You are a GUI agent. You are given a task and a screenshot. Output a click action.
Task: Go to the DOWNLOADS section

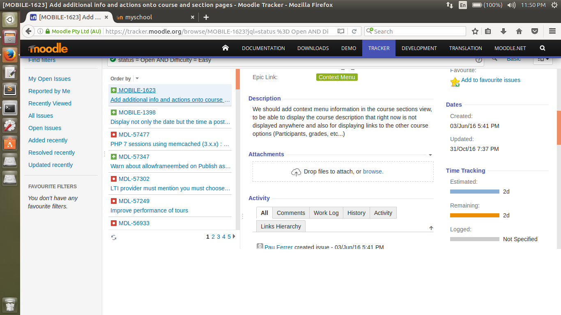pos(313,48)
